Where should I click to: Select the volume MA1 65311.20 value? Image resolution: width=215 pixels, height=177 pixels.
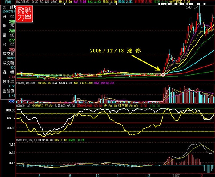click(62, 83)
